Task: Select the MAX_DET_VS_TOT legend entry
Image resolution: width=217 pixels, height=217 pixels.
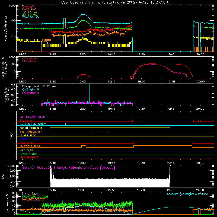Action: point(34,199)
